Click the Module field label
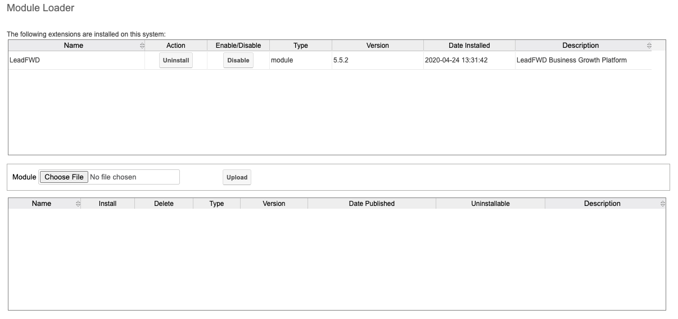678x319 pixels. pos(24,177)
